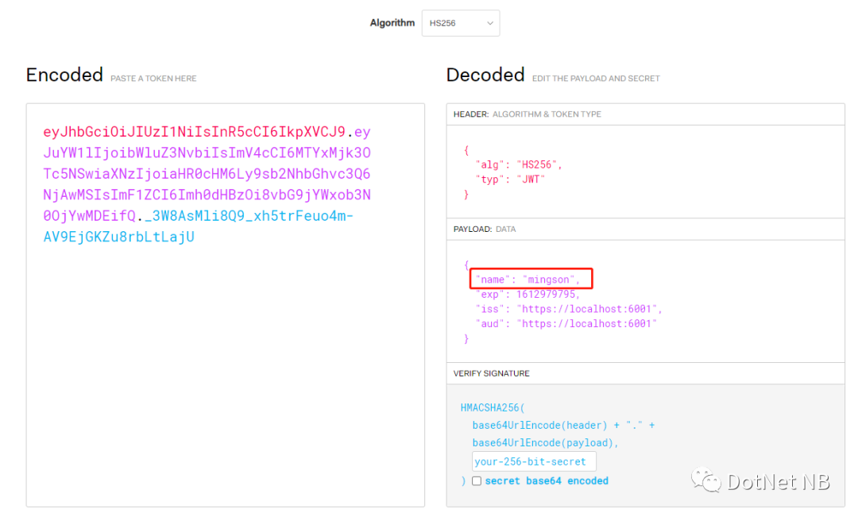Click the payload line NjAwMSIsImF1ZCI6Imh0dHBzOi8vbG9jYWxob3N

[207, 195]
